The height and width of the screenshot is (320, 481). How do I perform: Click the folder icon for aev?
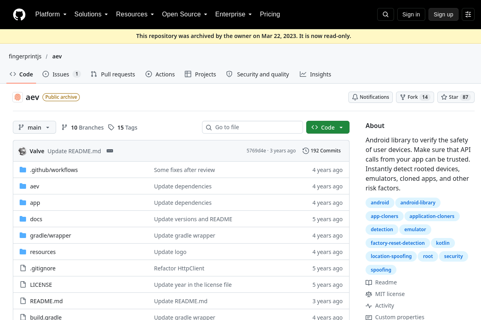(23, 186)
